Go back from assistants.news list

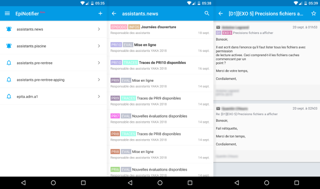point(114,14)
